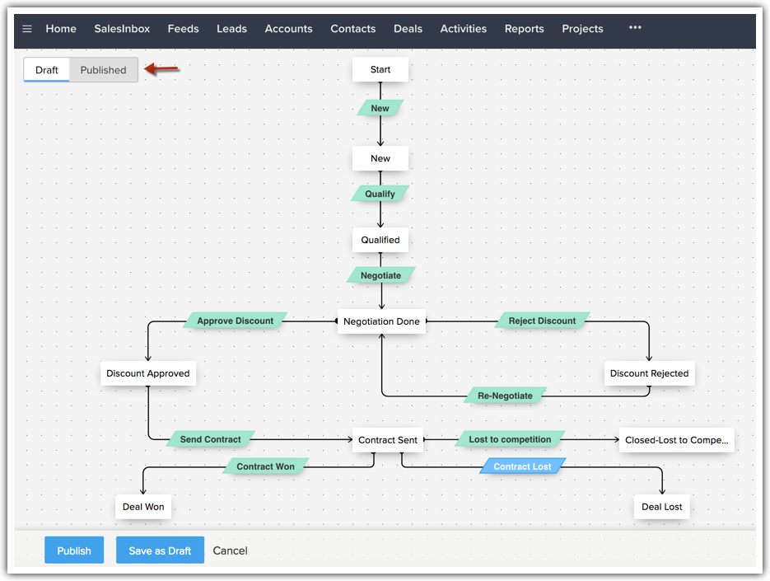Click the Re-Negotiate transition label

click(505, 396)
